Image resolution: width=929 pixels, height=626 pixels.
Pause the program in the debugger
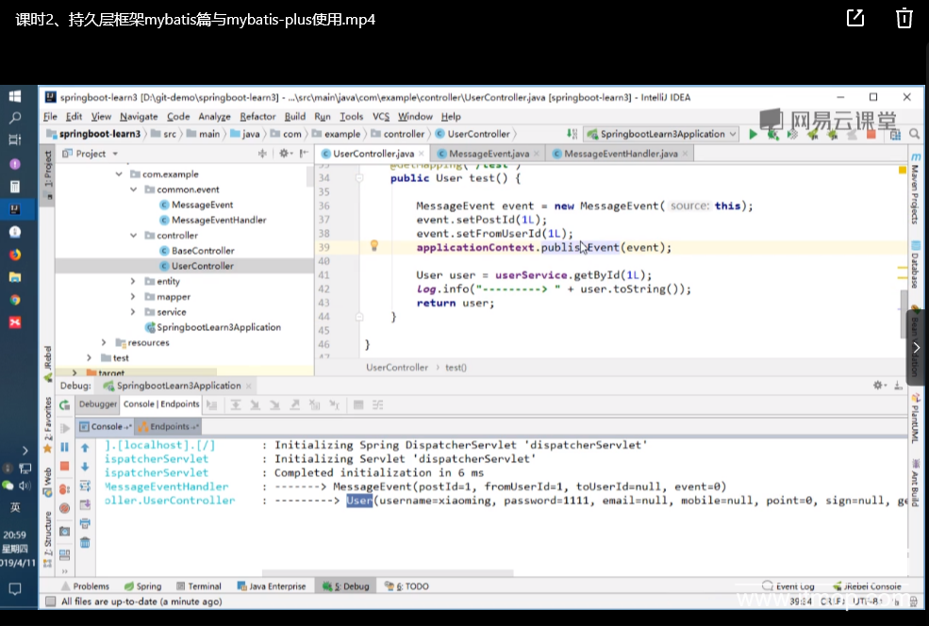pyautogui.click(x=65, y=447)
